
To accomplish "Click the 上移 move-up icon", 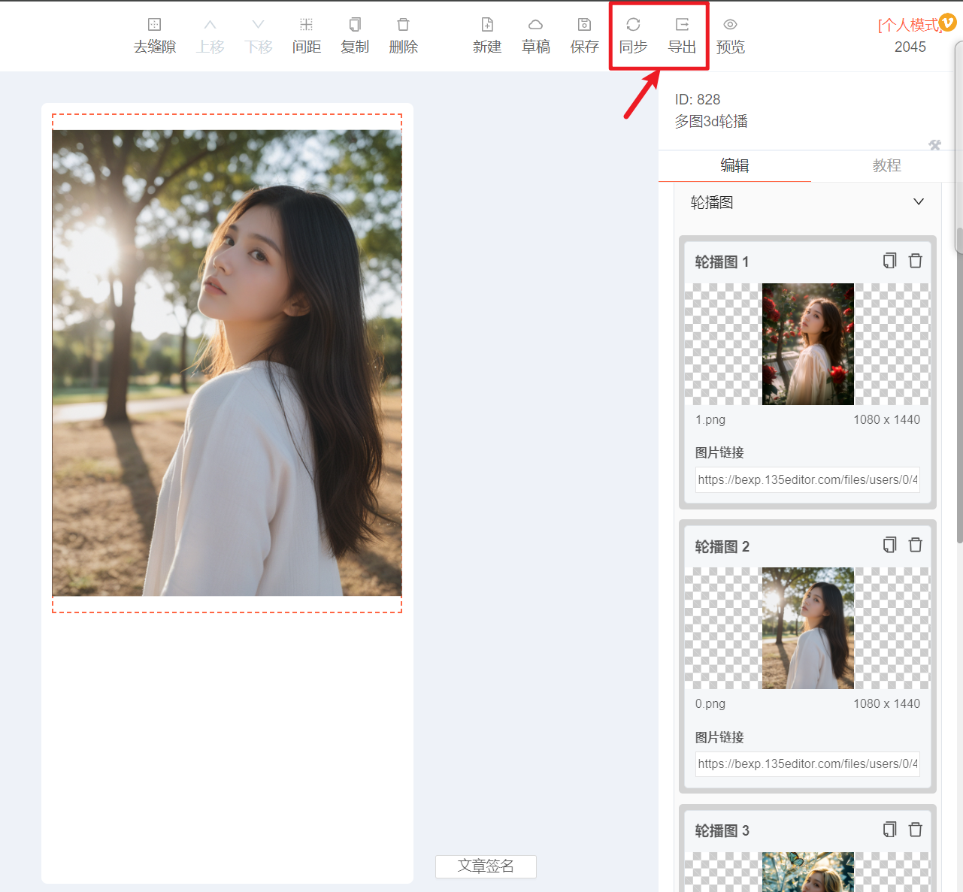I will point(210,25).
